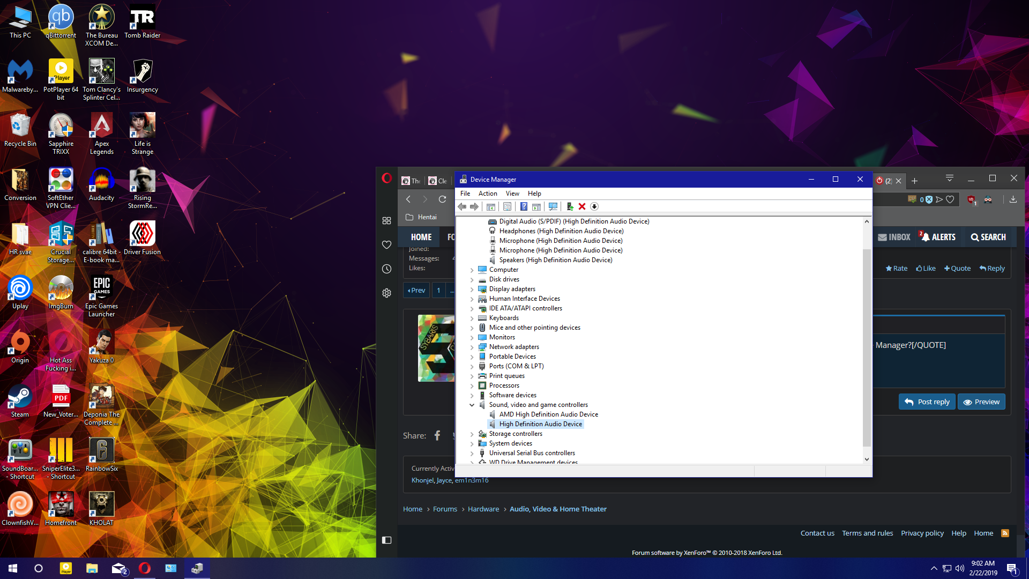Click scrollbar down arrow in Device Manager
Viewport: 1029px width, 579px height.
pos(867,459)
